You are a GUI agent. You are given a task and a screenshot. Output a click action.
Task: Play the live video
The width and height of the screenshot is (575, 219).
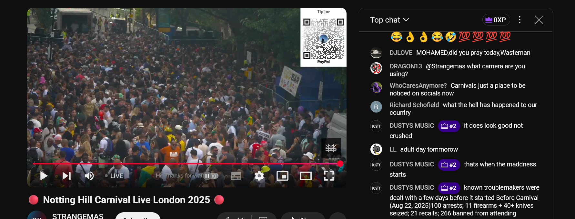[44, 176]
